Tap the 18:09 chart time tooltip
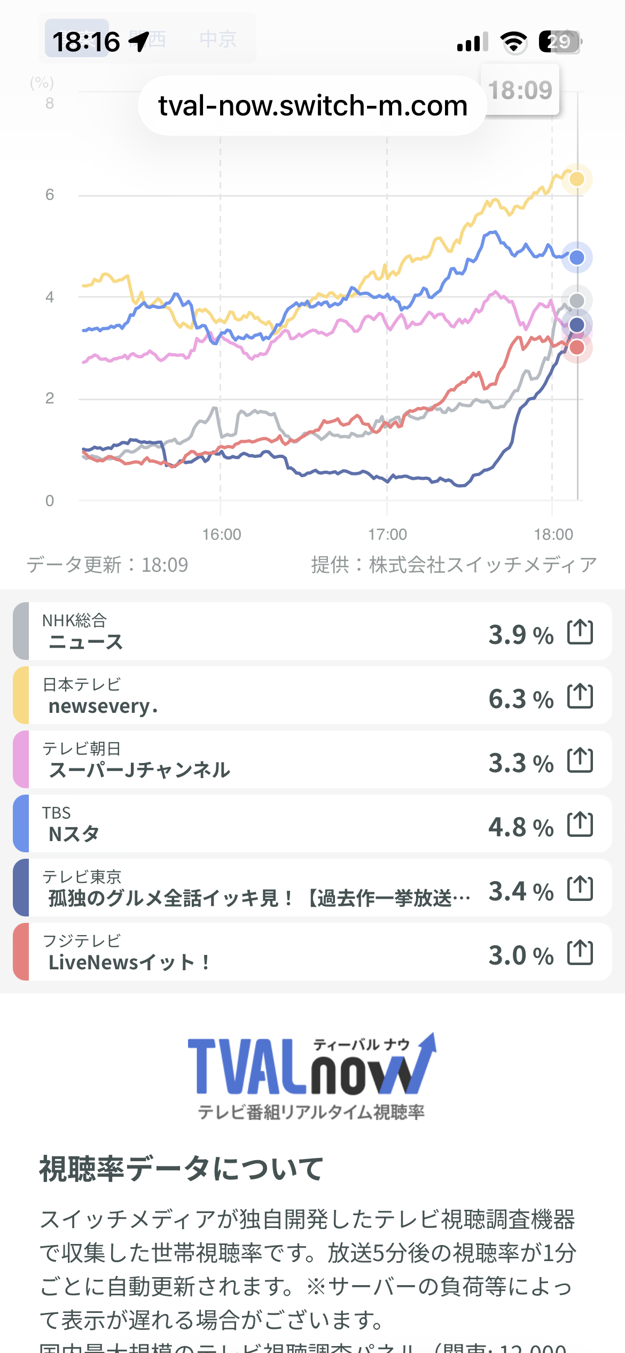Image resolution: width=625 pixels, height=1353 pixels. pyautogui.click(x=520, y=90)
